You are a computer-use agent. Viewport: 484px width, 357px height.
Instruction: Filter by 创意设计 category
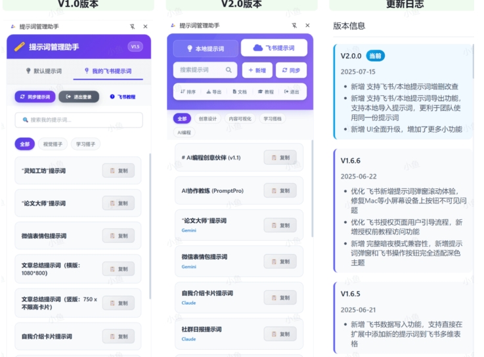pyautogui.click(x=208, y=119)
